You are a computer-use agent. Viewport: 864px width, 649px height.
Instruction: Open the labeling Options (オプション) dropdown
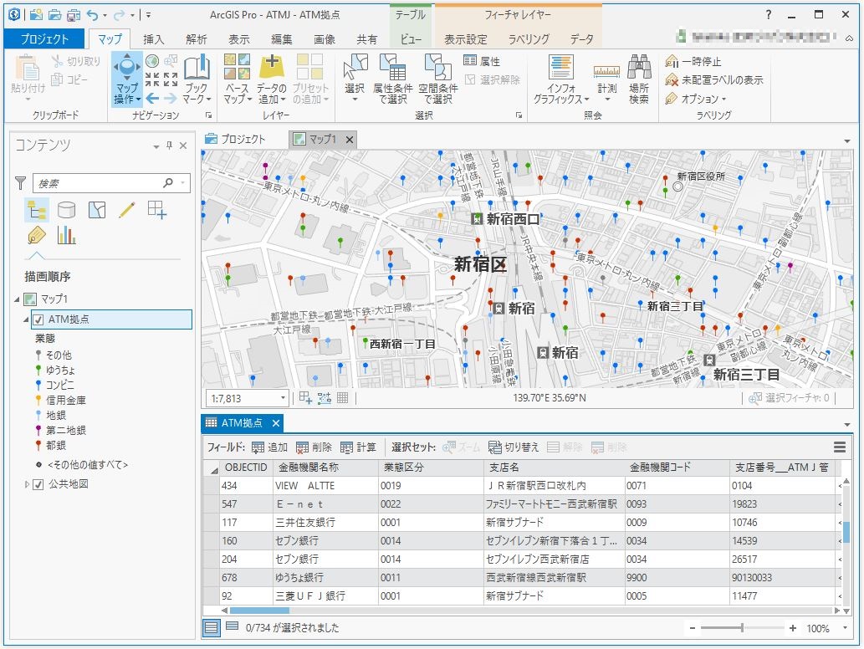point(695,100)
